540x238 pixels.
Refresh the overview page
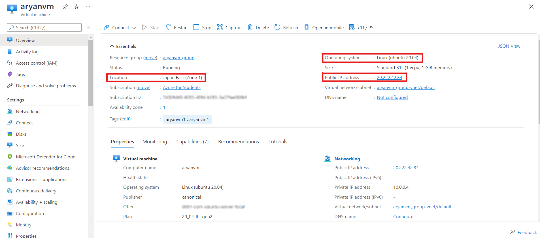tap(286, 27)
